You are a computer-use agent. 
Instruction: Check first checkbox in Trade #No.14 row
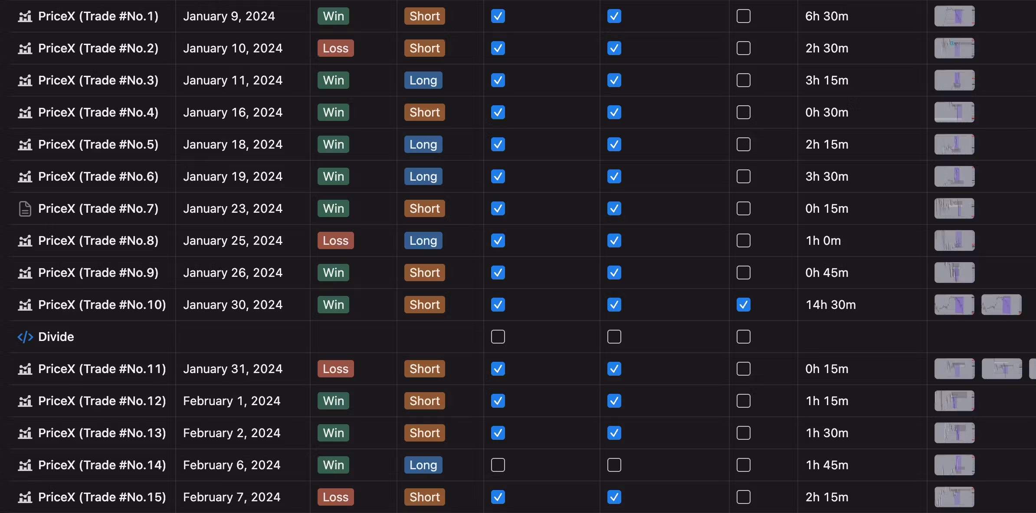[x=498, y=465]
